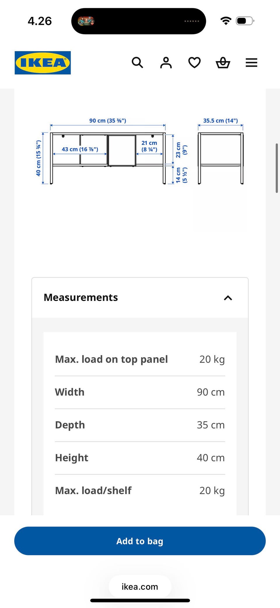Open the hamburger menu icon
Screen dimensions: 280x608
click(x=251, y=63)
